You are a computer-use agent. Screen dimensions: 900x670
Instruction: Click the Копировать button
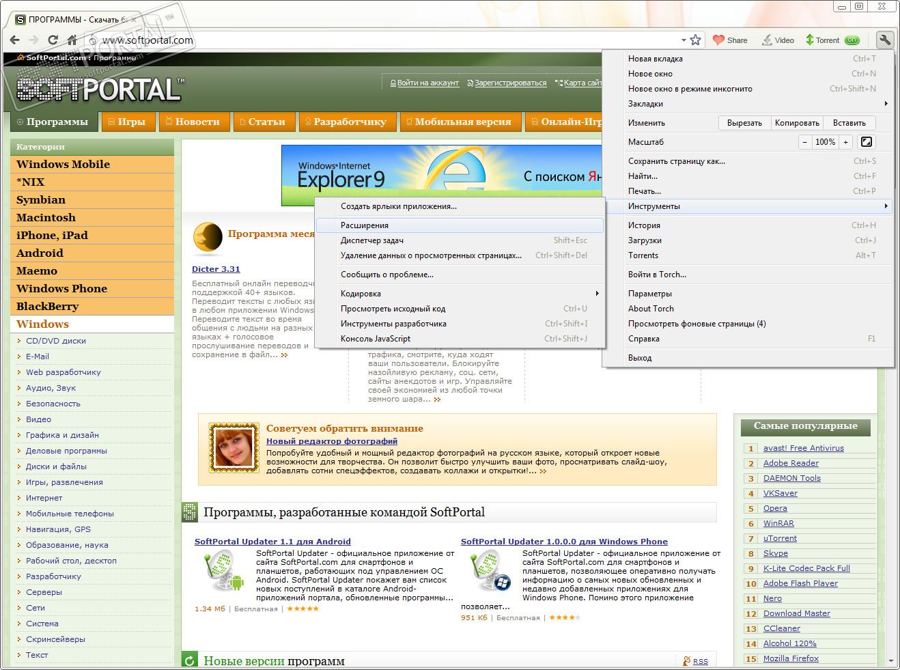[797, 123]
